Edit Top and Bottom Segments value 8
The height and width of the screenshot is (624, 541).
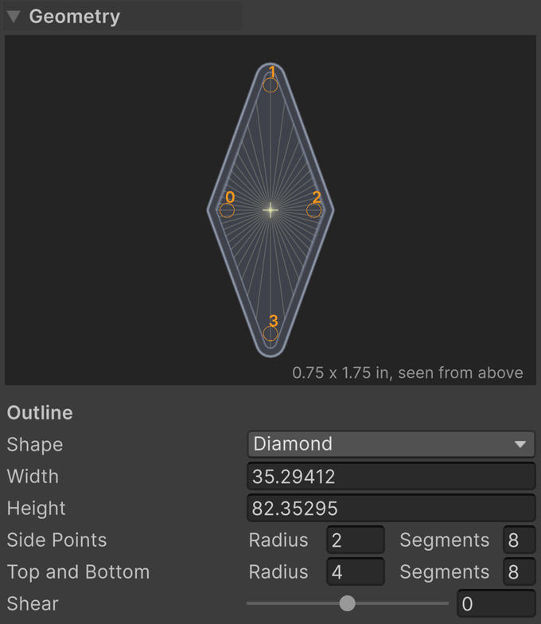(519, 571)
